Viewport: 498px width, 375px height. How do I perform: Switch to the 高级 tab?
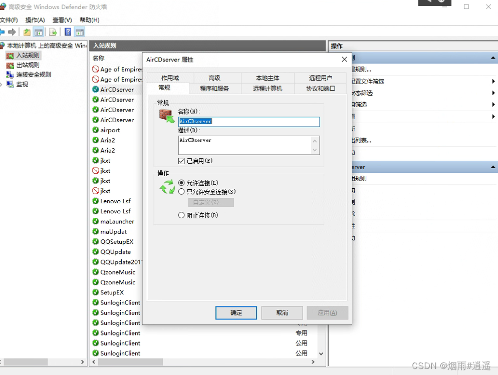pos(214,78)
